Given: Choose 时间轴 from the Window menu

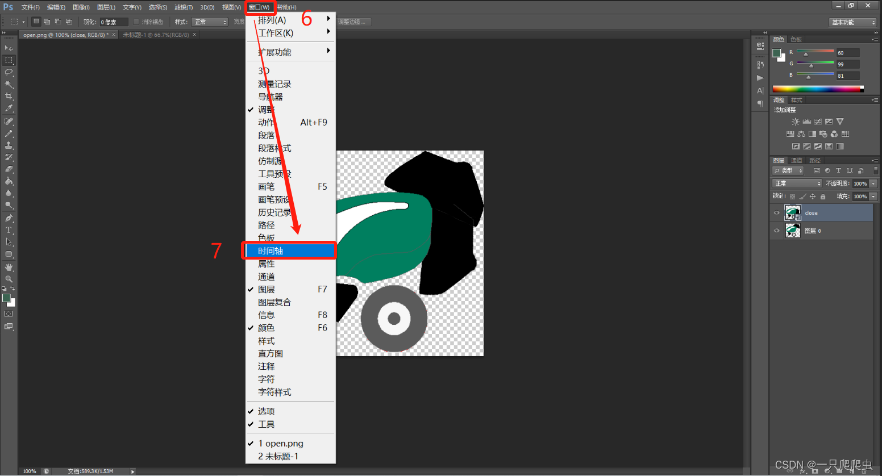Looking at the screenshot, I should coord(290,250).
